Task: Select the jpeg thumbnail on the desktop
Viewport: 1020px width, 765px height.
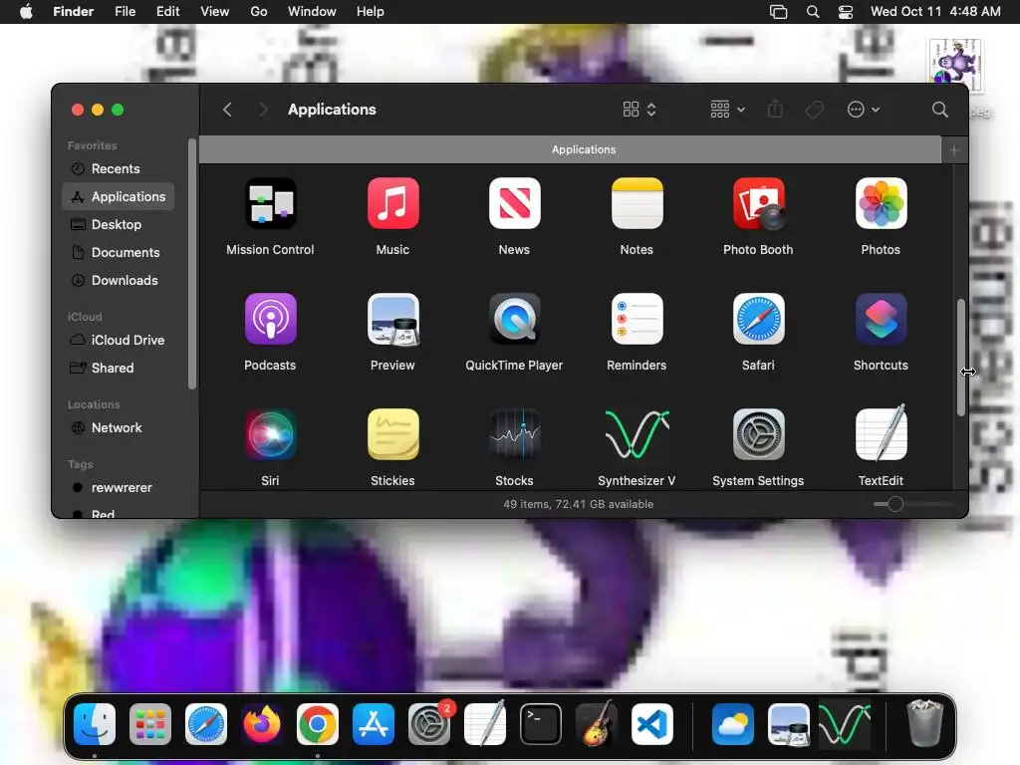Action: 955,65
